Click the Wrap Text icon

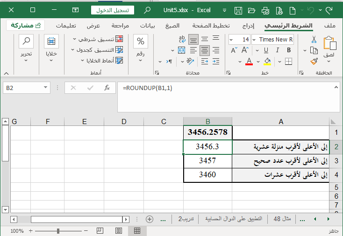pyautogui.click(x=182, y=40)
